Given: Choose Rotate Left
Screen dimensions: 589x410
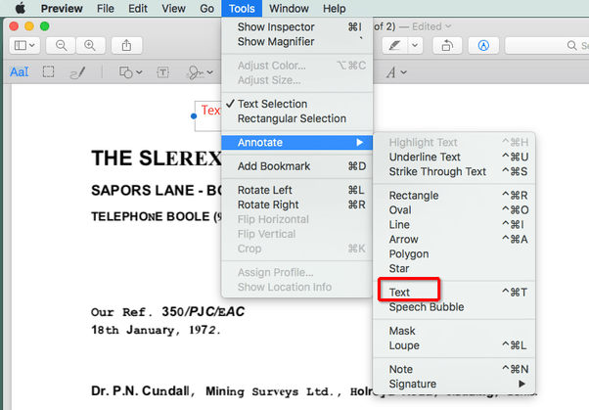Looking at the screenshot, I should pos(297,190).
